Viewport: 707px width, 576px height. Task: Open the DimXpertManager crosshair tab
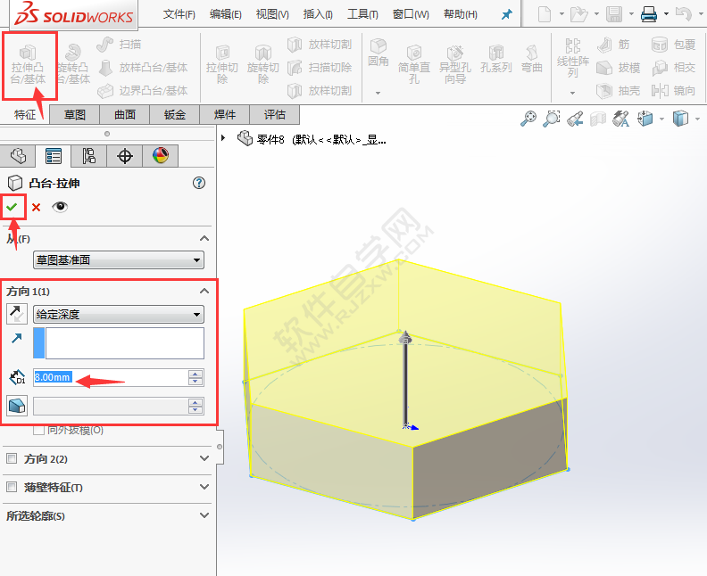click(x=124, y=156)
